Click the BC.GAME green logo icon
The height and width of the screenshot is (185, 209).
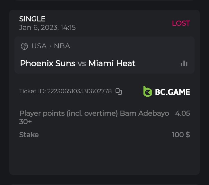click(x=148, y=92)
